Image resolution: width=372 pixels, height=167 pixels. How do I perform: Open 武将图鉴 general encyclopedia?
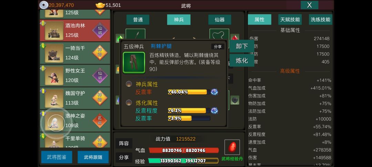click(x=57, y=157)
